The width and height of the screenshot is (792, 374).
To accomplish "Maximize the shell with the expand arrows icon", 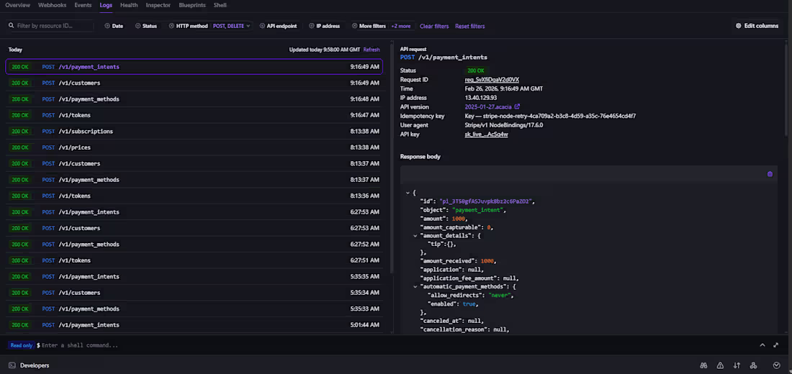I will click(x=776, y=345).
